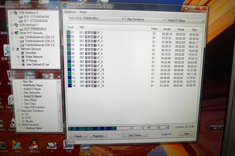235x156 pixels.
Task: Click the Title column header
Action: point(82,27)
